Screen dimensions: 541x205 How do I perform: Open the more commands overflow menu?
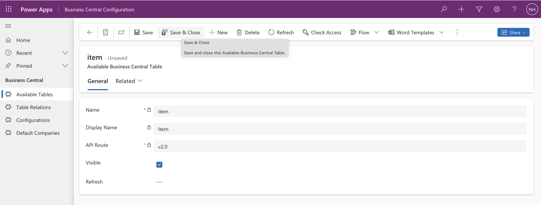[457, 32]
